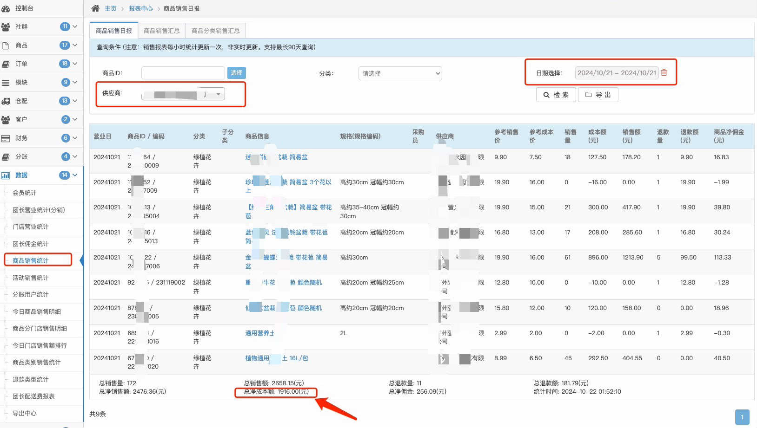Click the folder icon on 导出 button

pos(588,95)
